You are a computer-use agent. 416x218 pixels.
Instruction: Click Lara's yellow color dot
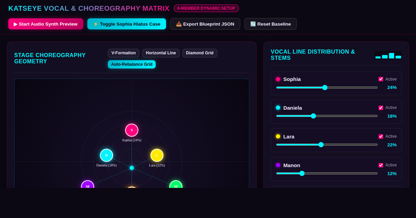278,136
